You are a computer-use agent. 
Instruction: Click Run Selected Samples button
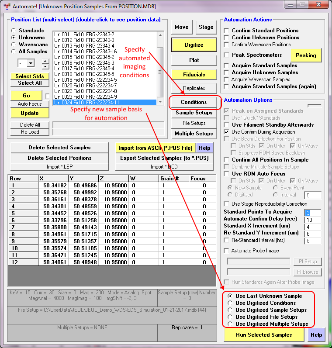pos(264,335)
